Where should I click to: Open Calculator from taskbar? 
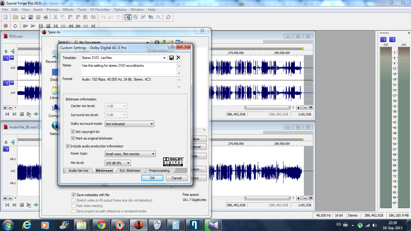coord(176,225)
